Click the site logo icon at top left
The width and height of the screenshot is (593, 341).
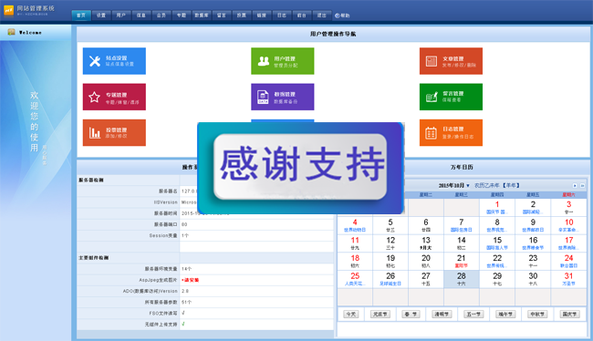pos(9,10)
